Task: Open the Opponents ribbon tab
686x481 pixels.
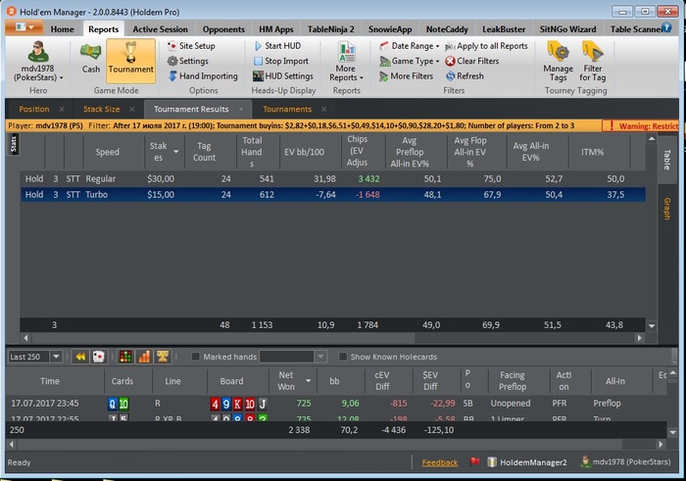Action: [223, 29]
